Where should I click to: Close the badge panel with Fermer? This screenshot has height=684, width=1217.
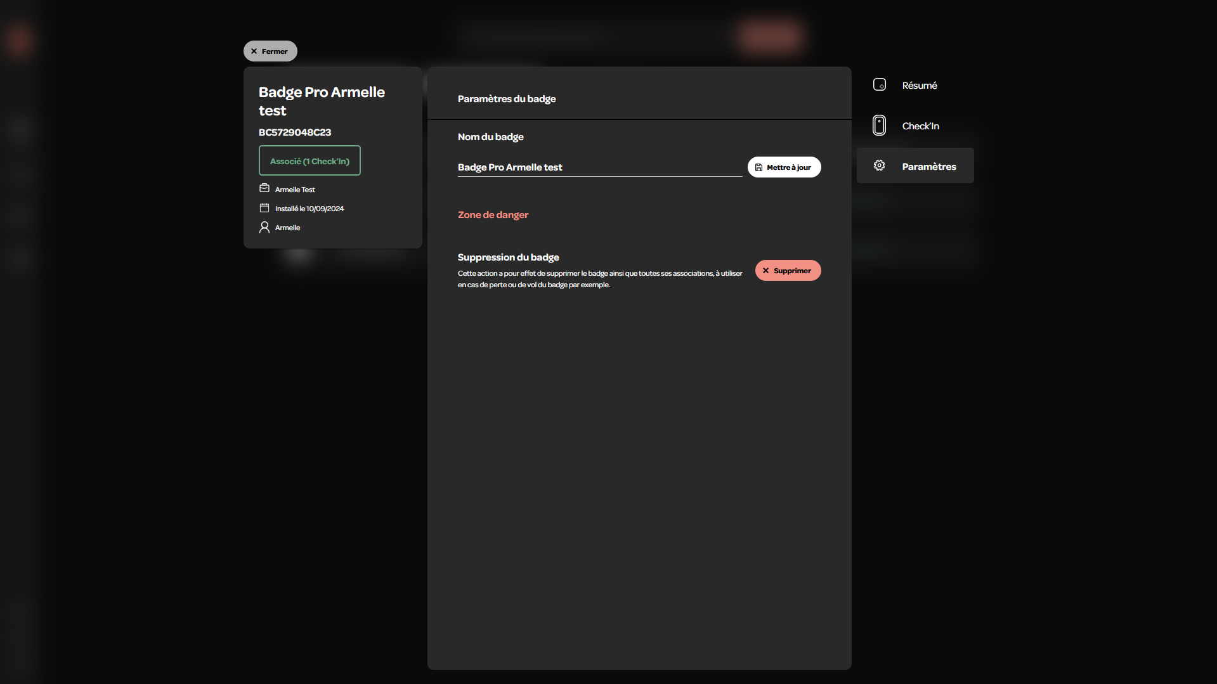270,51
